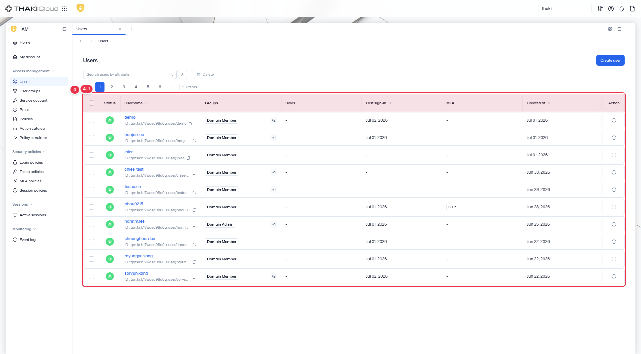This screenshot has width=641, height=354.
Task: Click the IAM shield icon in top bar
Action: (x=80, y=8)
